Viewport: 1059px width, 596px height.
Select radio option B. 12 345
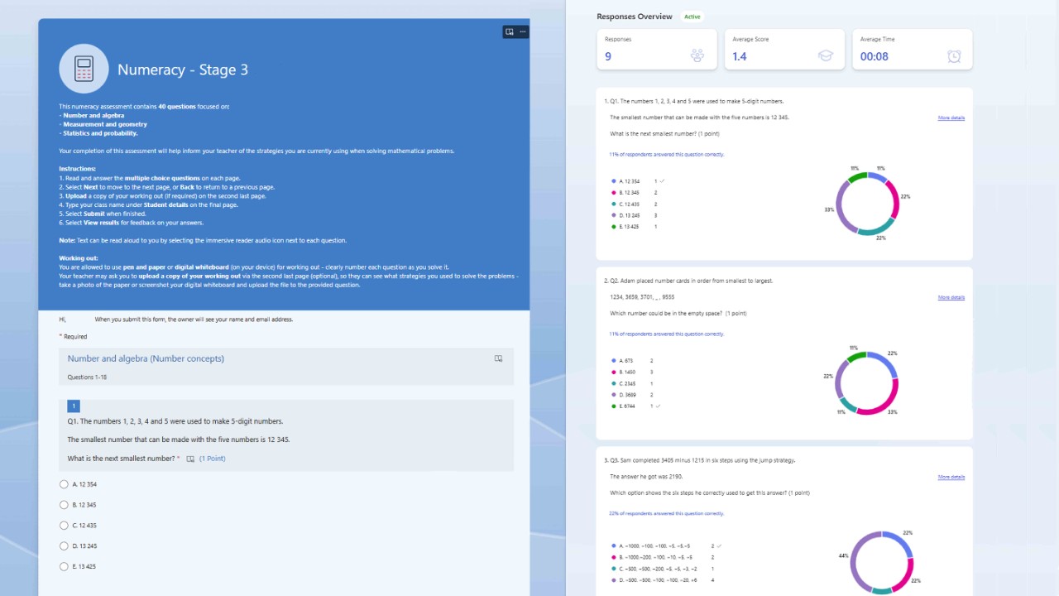64,505
